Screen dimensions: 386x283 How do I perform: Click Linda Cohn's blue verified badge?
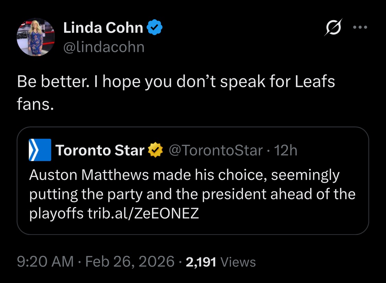click(155, 28)
